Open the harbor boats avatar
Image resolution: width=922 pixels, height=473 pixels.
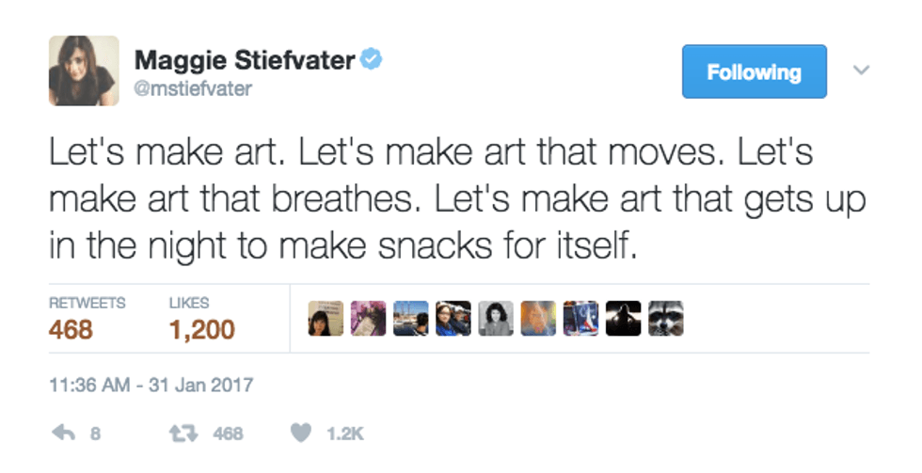(409, 319)
